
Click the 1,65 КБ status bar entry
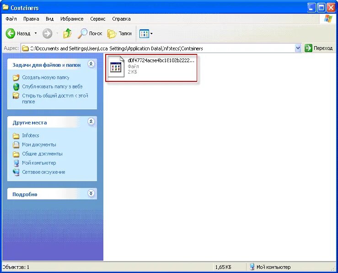coord(223,267)
